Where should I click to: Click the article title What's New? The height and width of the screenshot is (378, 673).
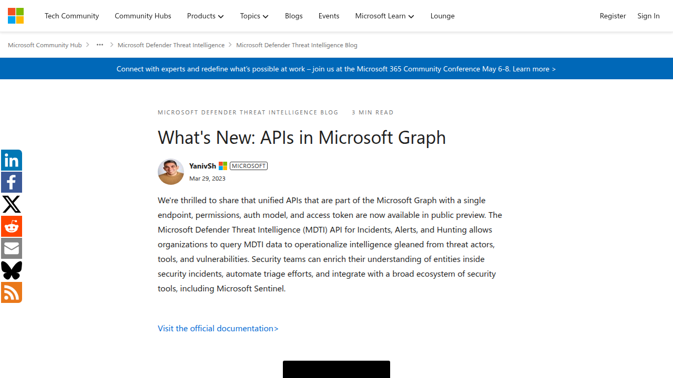[x=302, y=137]
